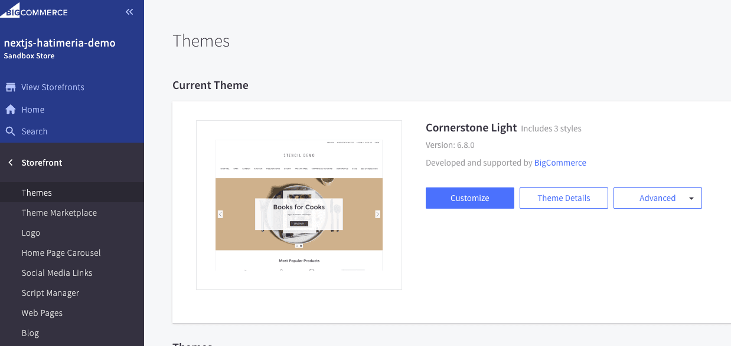Screen dimensions: 731x346
Task: Open the Advanced dropdown button
Action: point(657,198)
